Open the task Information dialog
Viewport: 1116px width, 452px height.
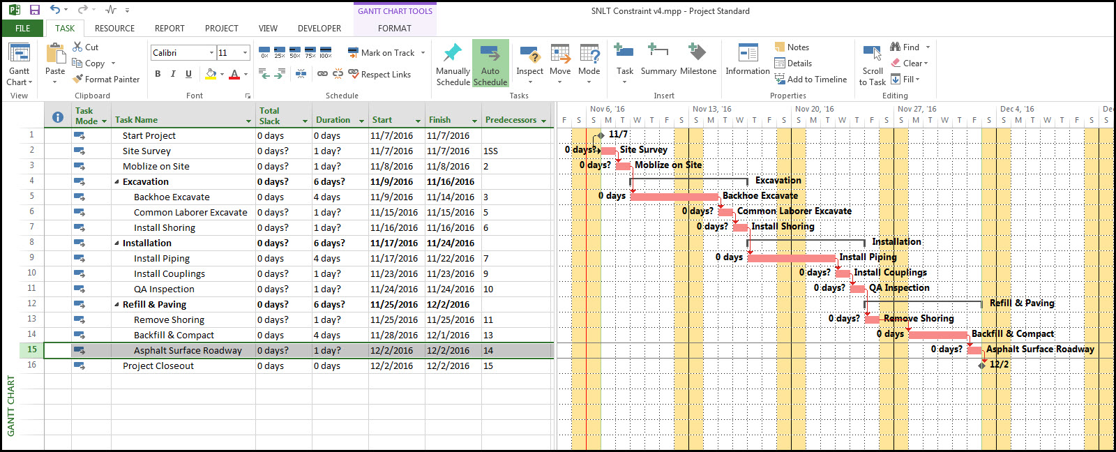(x=747, y=60)
